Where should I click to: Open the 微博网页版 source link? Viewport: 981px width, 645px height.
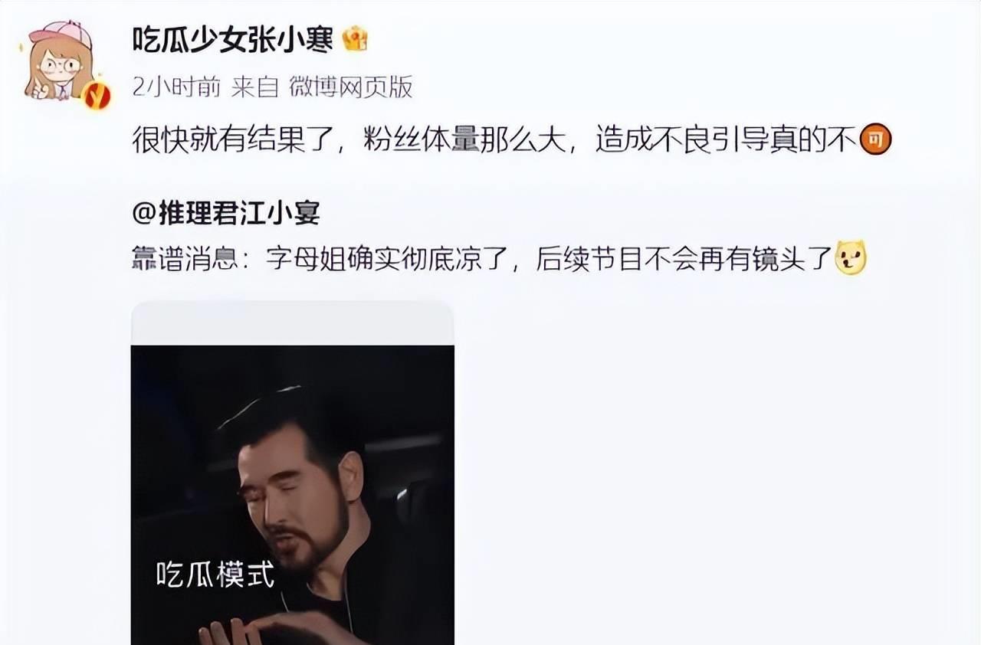coord(350,87)
